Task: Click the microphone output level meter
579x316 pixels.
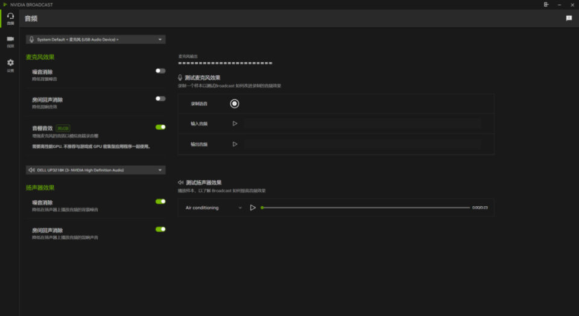Action: coord(225,63)
